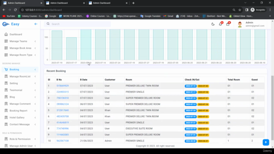Click the chart bar labeled 2023-07-17
274x154 pixels.
[x=71, y=49]
